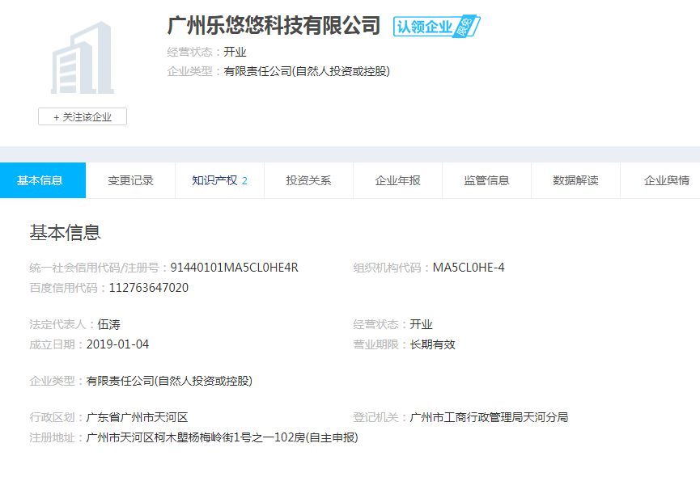Switch to the 基本信息 tab

40,180
